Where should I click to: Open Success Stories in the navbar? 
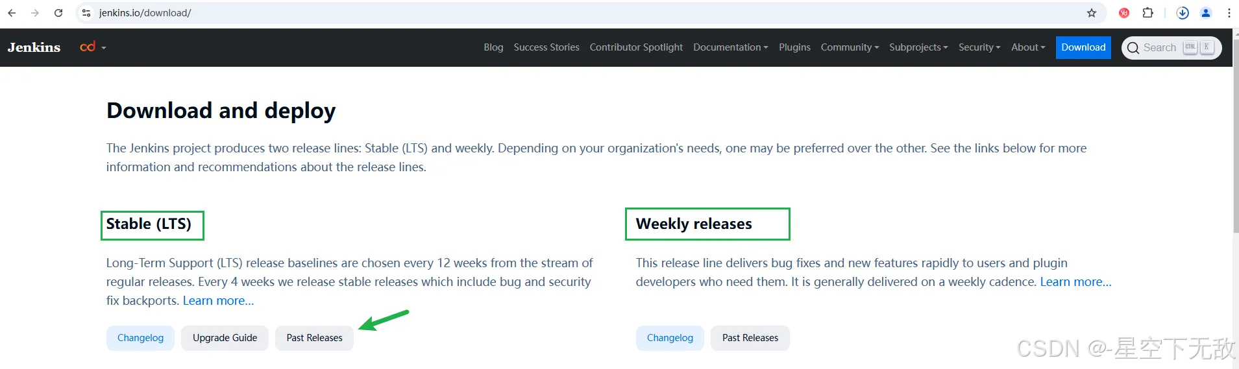pos(546,47)
